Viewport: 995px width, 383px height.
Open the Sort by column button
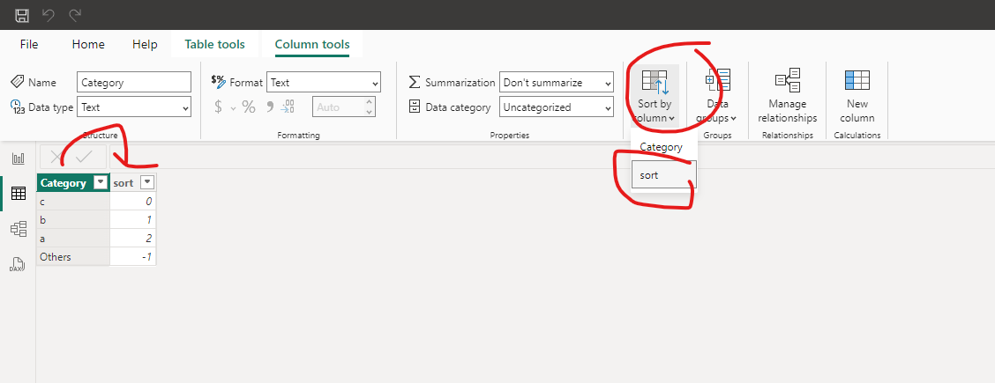click(655, 96)
